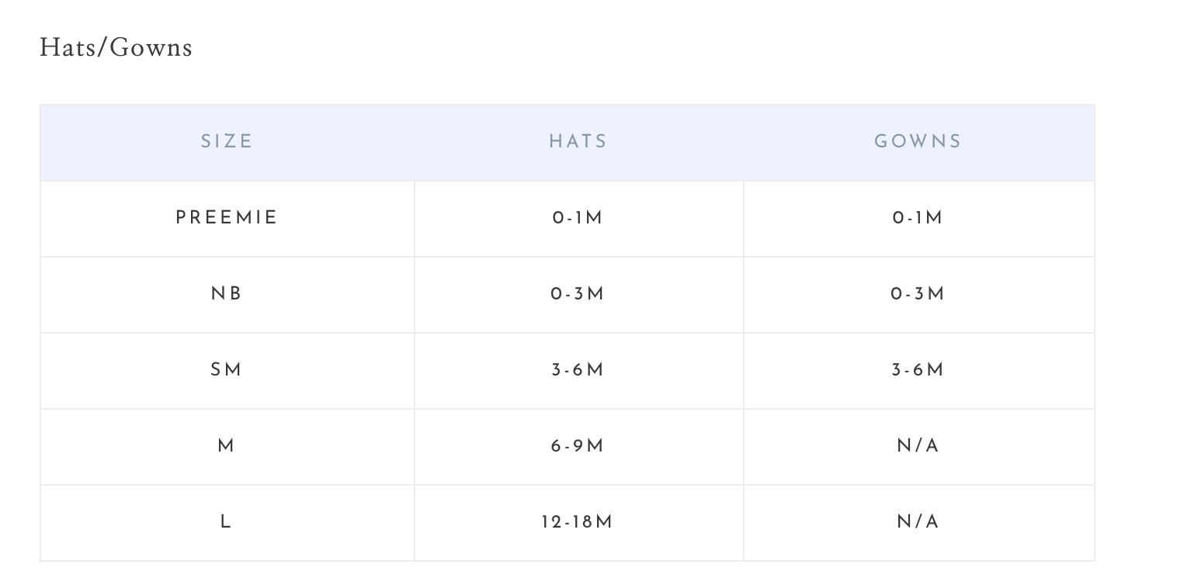Select the 6-9M hats cell

(x=578, y=446)
